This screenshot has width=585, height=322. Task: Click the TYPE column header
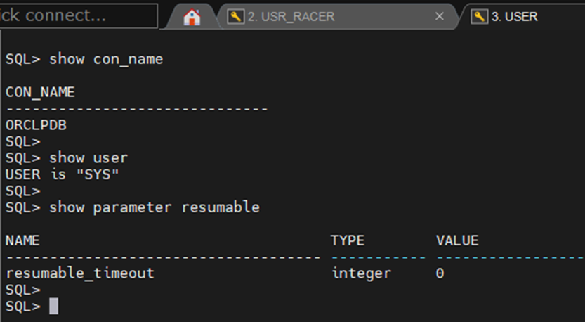coord(348,240)
